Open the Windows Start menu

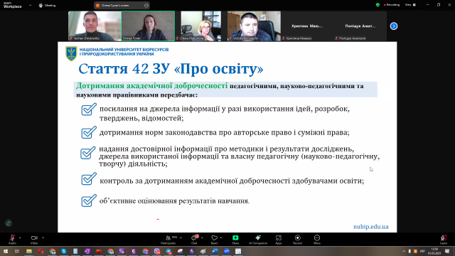(x=6, y=251)
